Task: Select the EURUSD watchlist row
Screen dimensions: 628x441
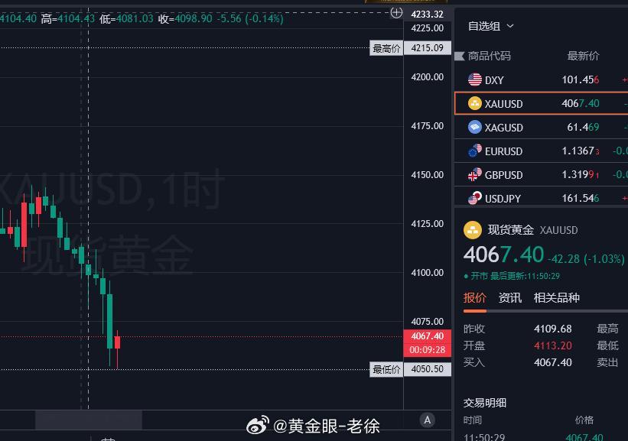Action: click(x=541, y=151)
